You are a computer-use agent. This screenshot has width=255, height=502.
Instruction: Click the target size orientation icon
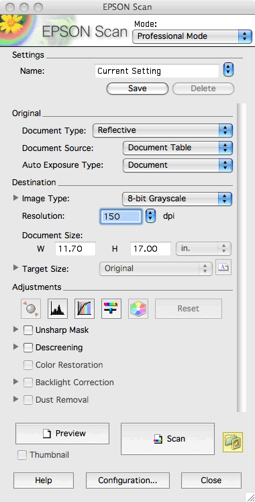point(223,268)
